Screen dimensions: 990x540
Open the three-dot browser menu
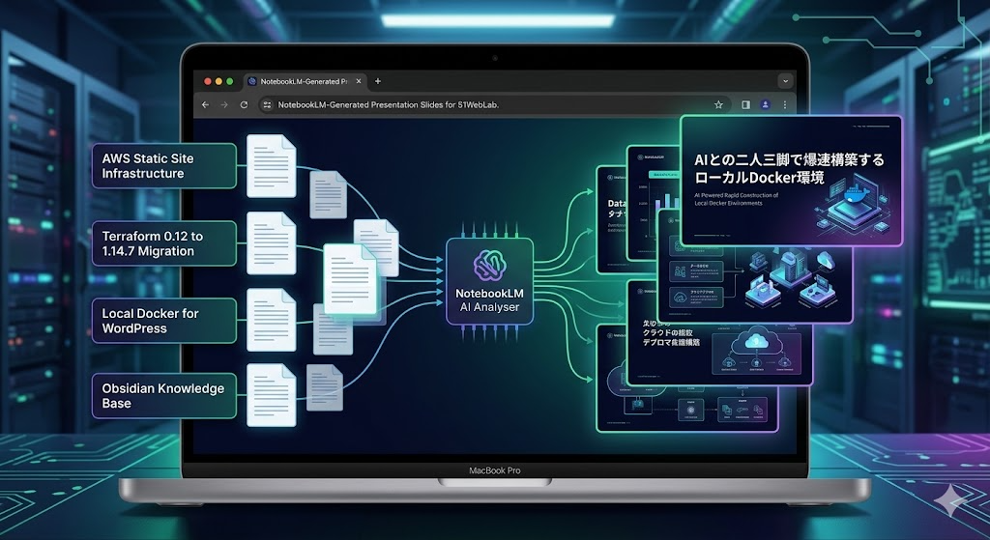tap(785, 104)
